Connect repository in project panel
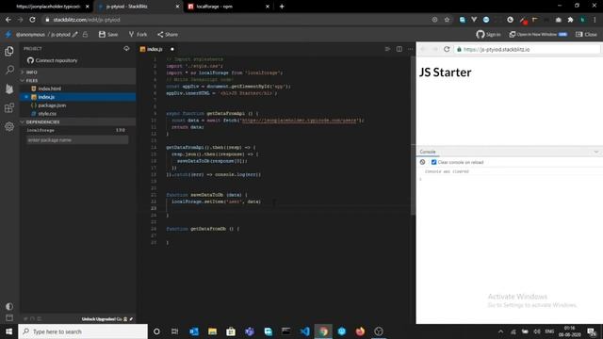The image size is (603, 339). tap(53, 60)
